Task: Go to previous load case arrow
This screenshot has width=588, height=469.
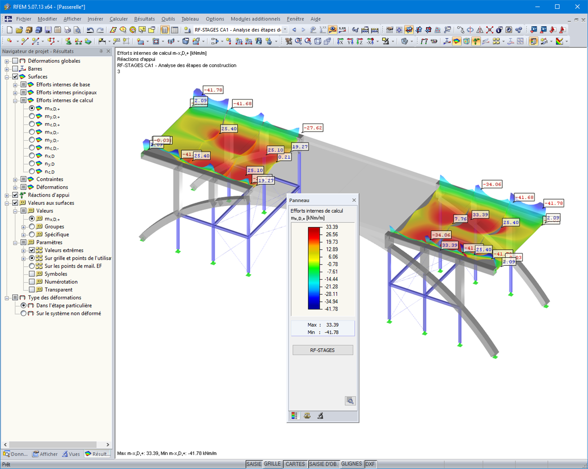Action: point(294,30)
